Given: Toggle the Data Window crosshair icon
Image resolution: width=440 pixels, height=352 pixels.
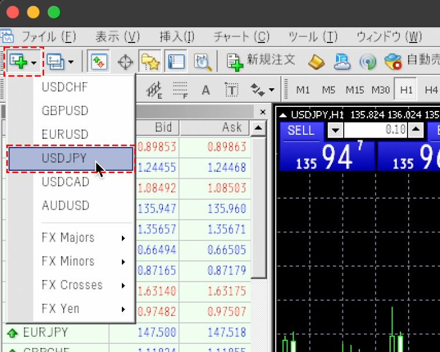Looking at the screenshot, I should 125,62.
